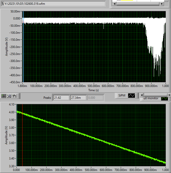
Task: Click the 1.000 end label on upper time axis
Action: pos(165,86)
